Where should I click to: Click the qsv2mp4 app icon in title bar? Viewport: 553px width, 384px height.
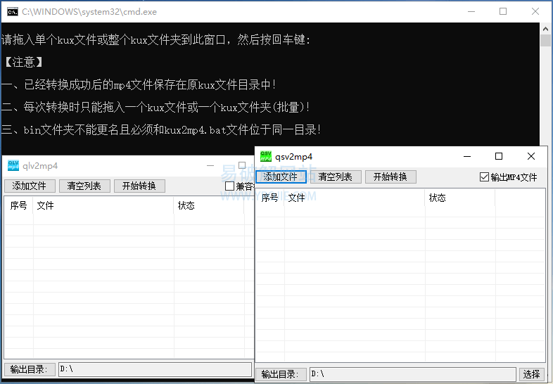(x=266, y=156)
